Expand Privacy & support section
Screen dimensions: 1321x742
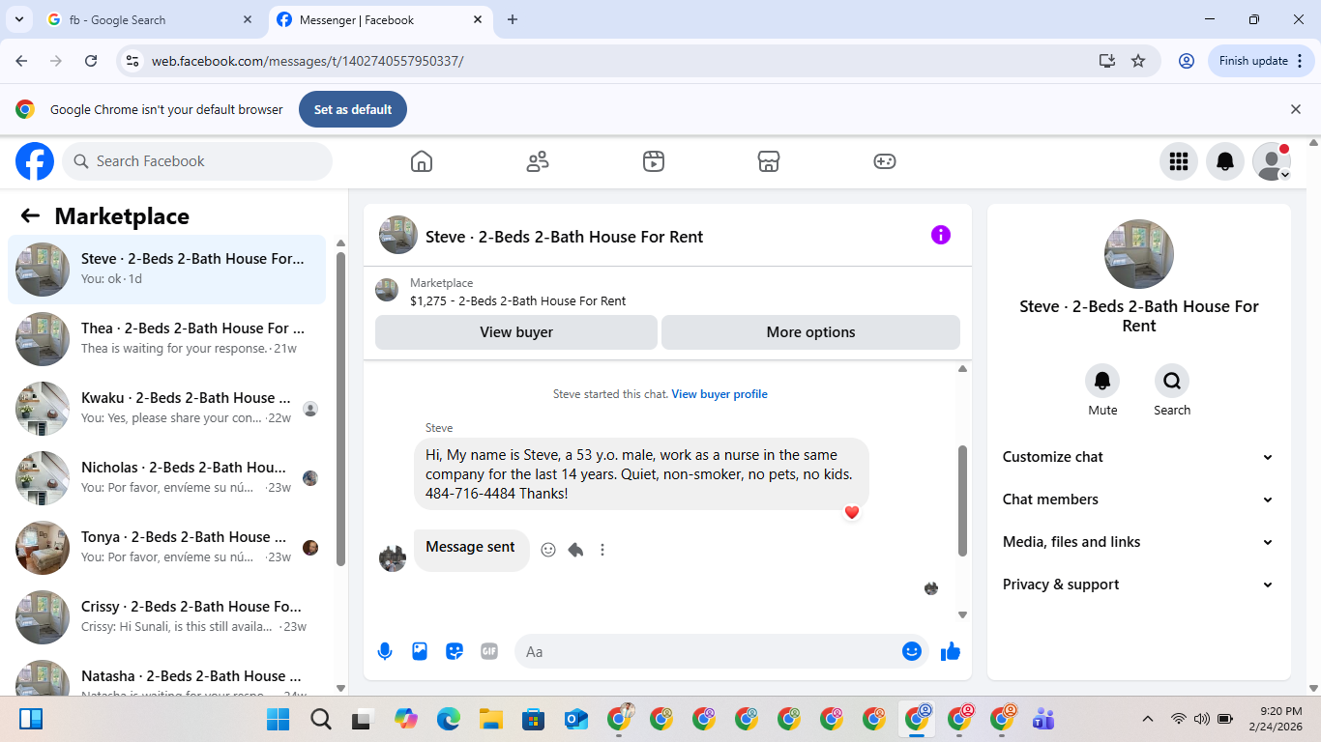click(x=1138, y=585)
